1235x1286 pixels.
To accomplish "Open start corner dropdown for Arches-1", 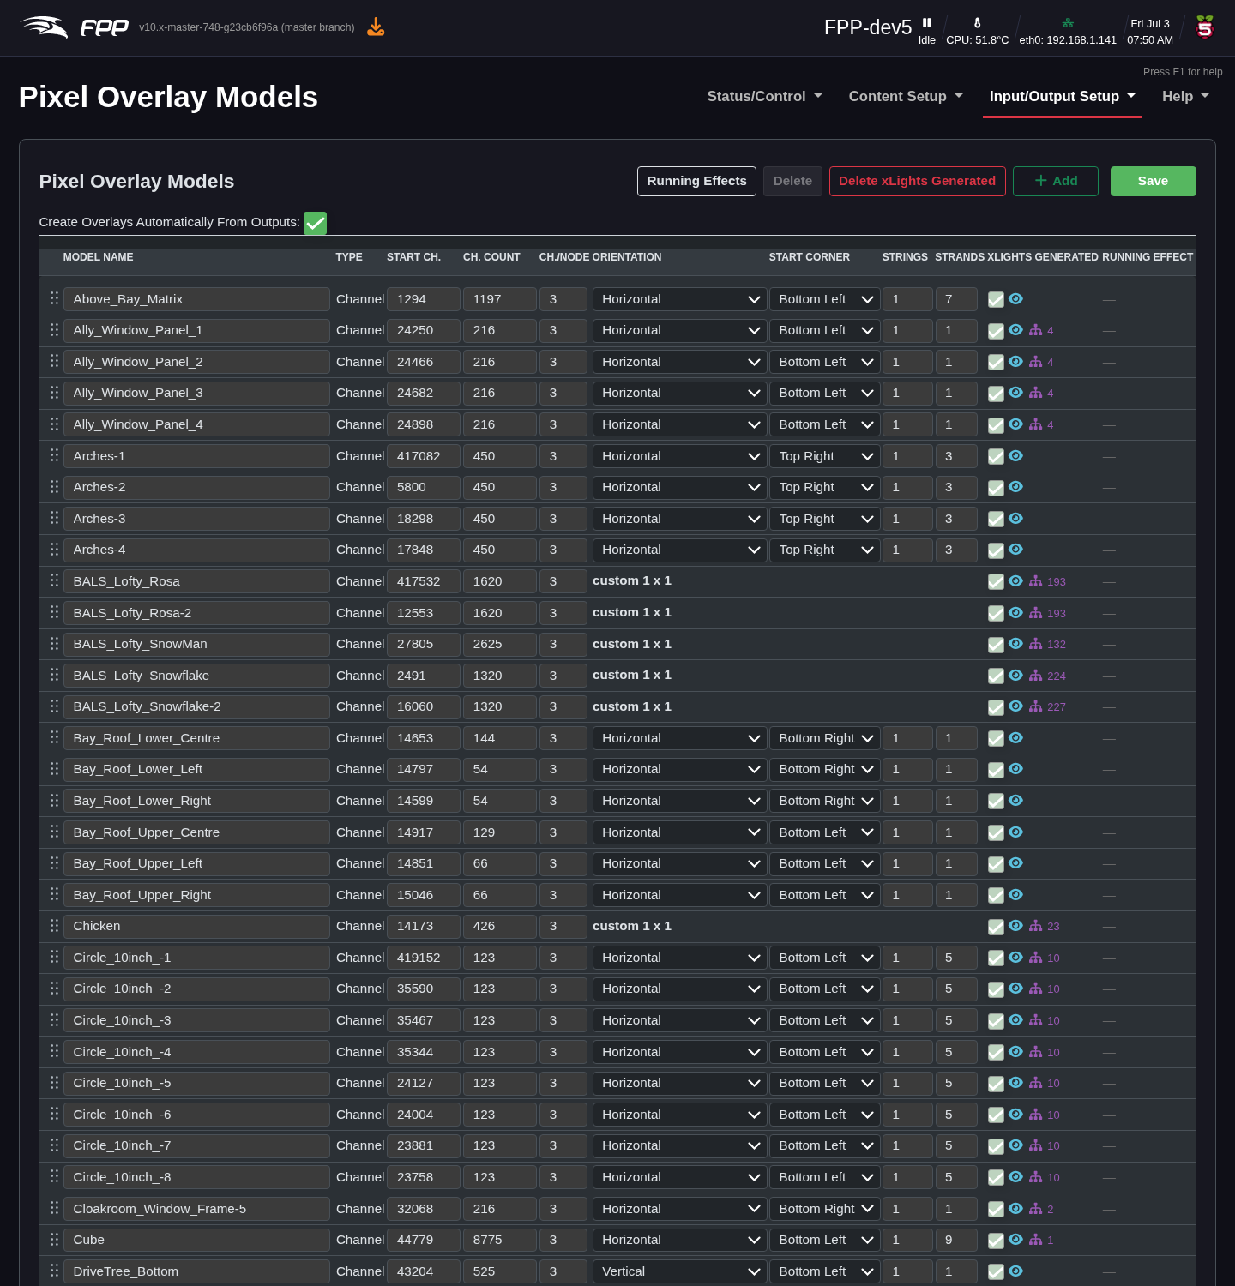I will (x=824, y=456).
